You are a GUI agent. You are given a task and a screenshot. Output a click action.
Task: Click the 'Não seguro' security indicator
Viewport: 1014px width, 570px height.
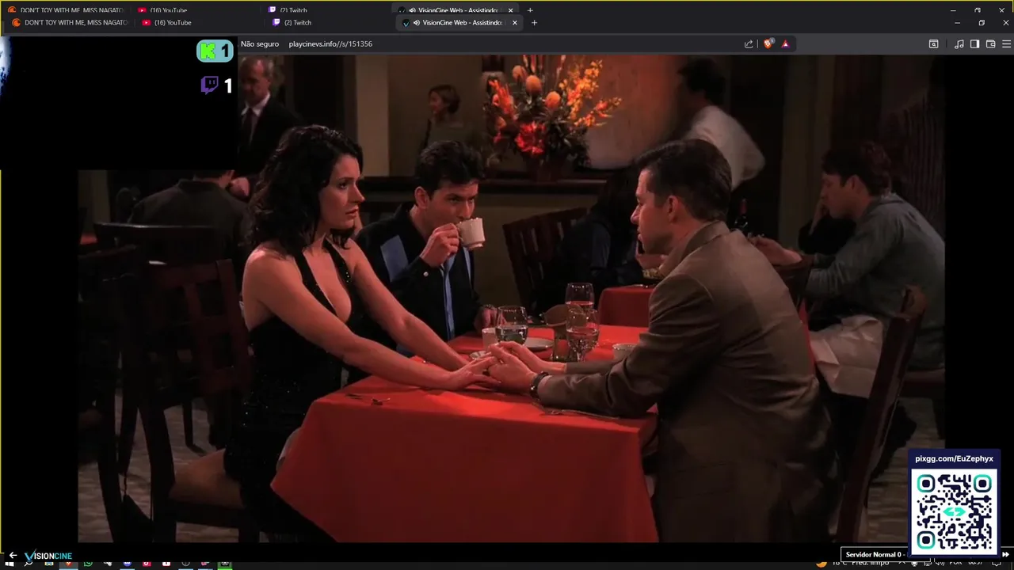pyautogui.click(x=260, y=44)
